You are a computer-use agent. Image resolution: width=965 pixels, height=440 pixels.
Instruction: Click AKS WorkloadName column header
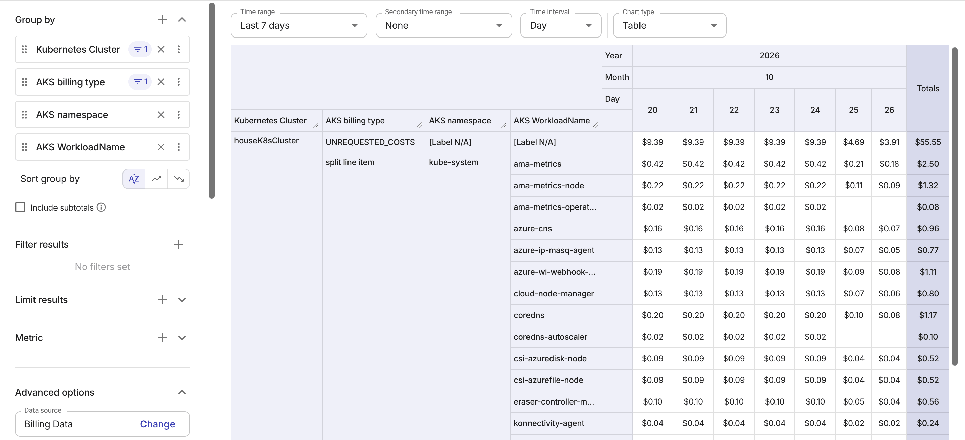tap(556, 120)
